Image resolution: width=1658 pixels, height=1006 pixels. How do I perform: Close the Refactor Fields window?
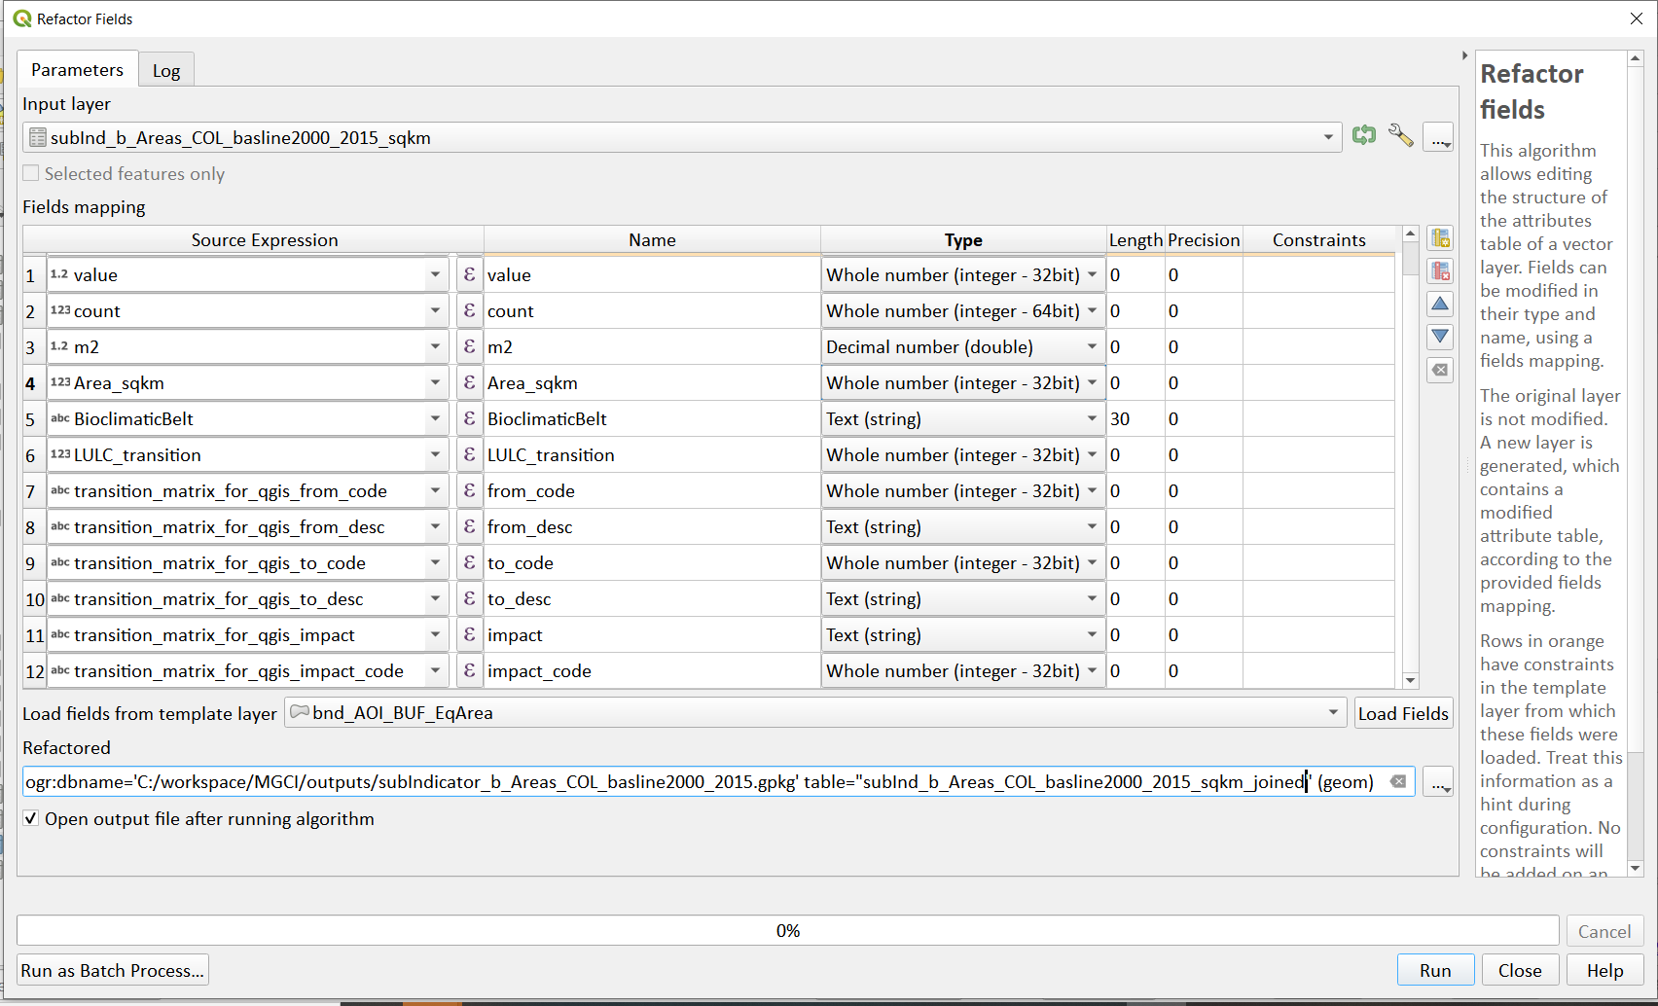click(1636, 18)
